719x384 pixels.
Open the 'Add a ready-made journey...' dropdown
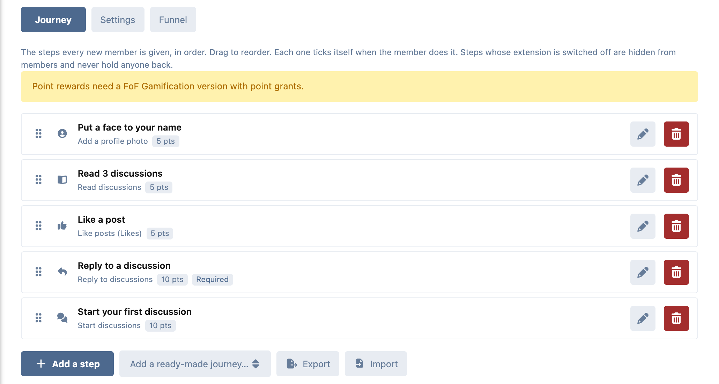coord(195,364)
